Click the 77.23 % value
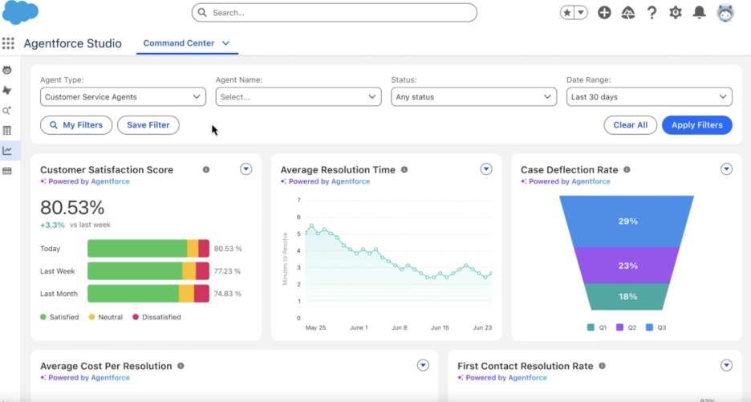Screen dimensions: 751x402 point(227,271)
